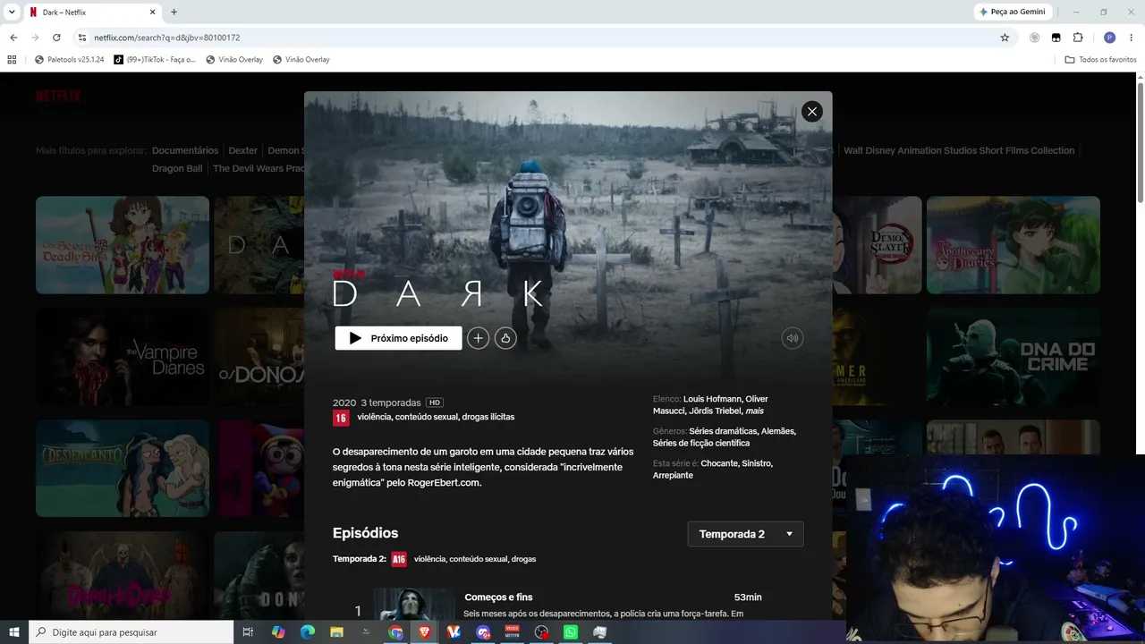Open Brave browser from the taskbar

click(425, 632)
